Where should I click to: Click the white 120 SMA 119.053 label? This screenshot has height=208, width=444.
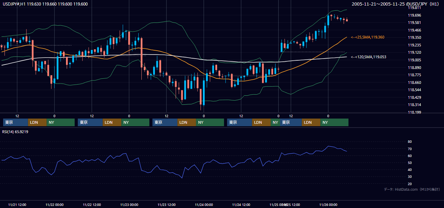point(369,57)
